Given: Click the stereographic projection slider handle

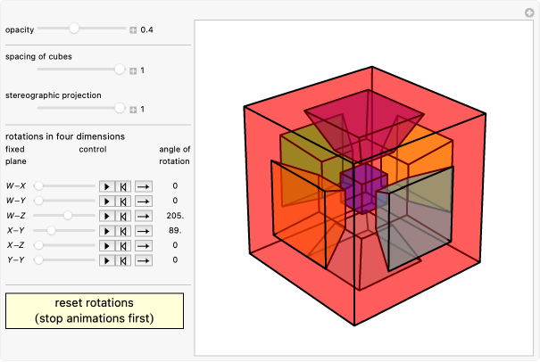Looking at the screenshot, I should 120,108.
